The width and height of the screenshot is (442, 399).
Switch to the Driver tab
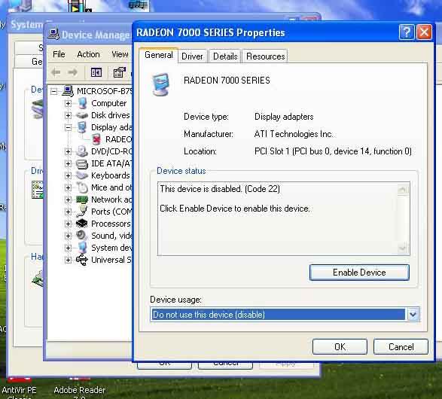192,56
